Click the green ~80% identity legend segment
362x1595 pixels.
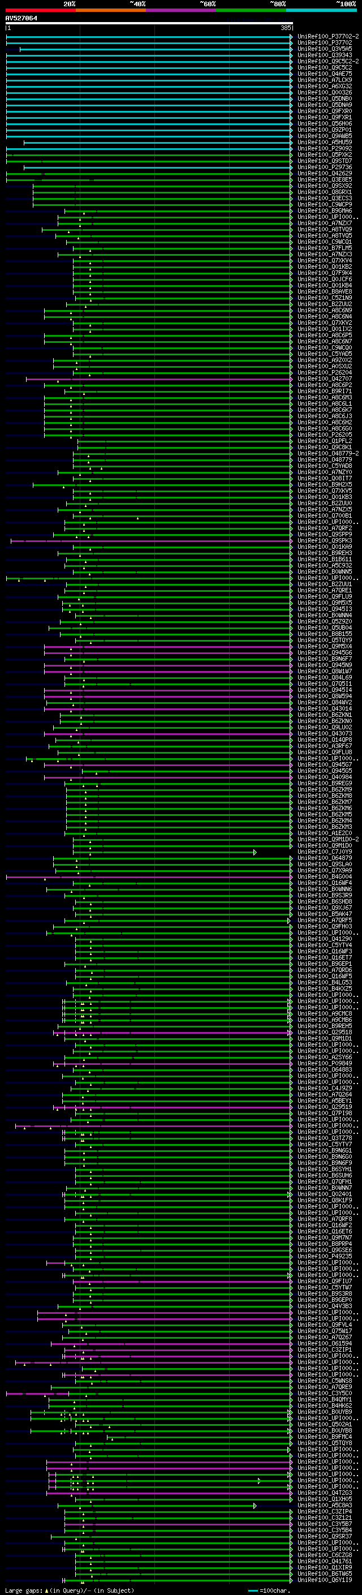[251, 10]
